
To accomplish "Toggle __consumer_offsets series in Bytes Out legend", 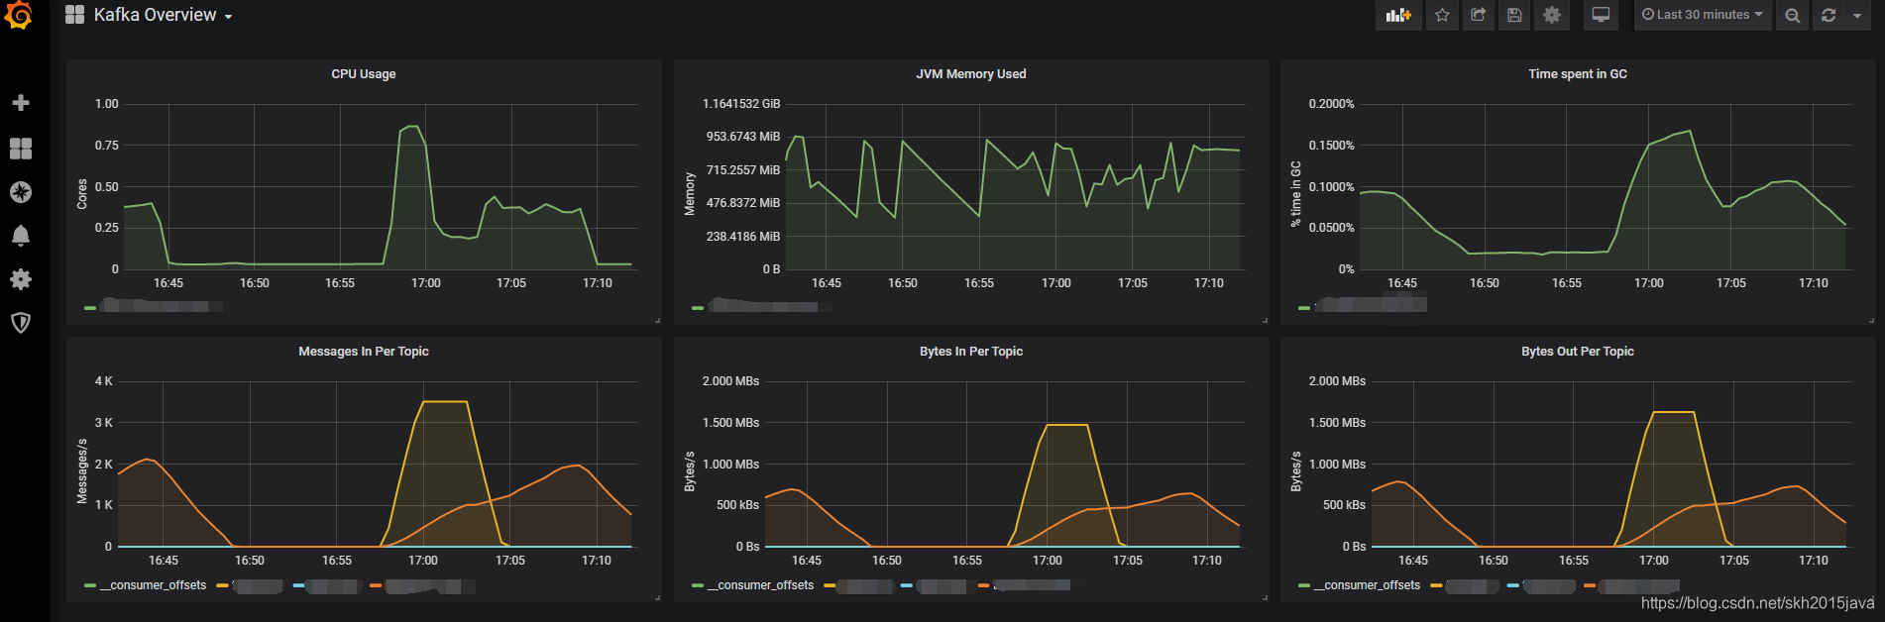I will pos(1367,585).
